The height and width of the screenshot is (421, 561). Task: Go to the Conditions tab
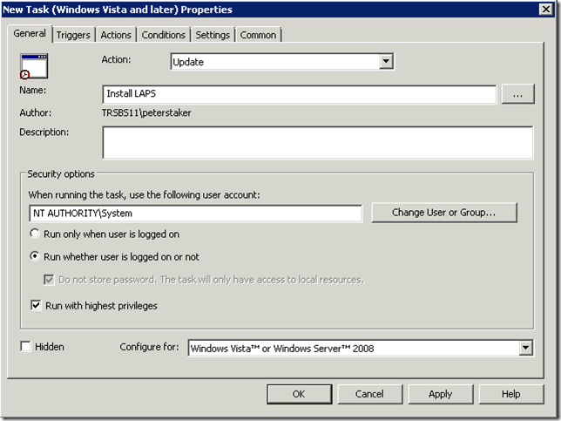[x=164, y=35]
